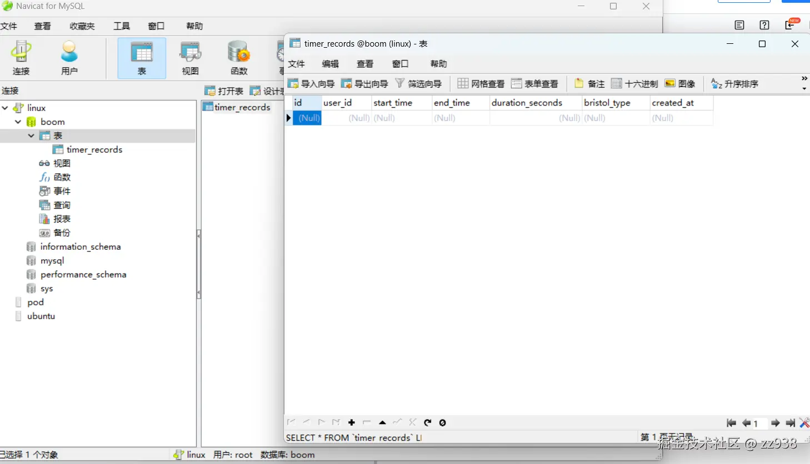This screenshot has width=810, height=464.
Task: Click 升序排序 (Sort Ascending) icon
Action: pos(734,84)
